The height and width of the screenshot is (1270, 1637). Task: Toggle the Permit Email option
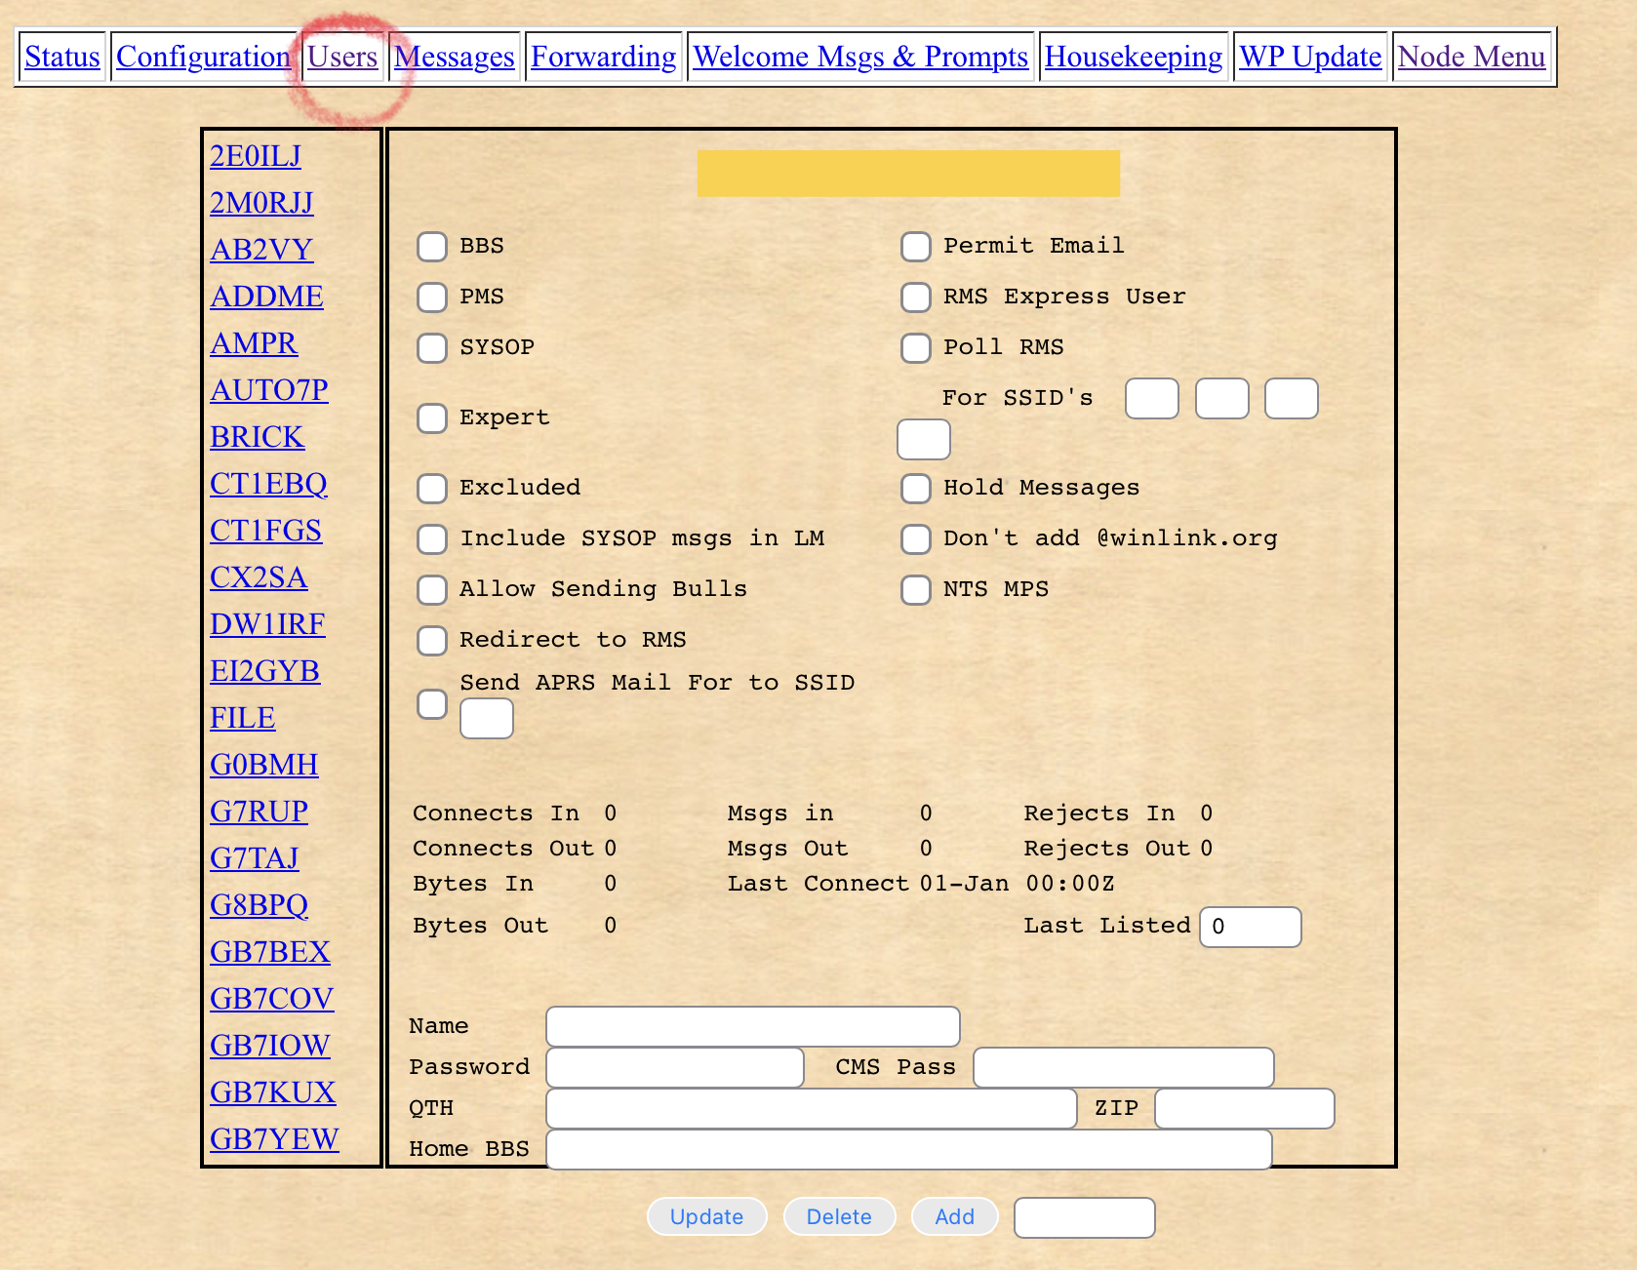[x=915, y=247]
